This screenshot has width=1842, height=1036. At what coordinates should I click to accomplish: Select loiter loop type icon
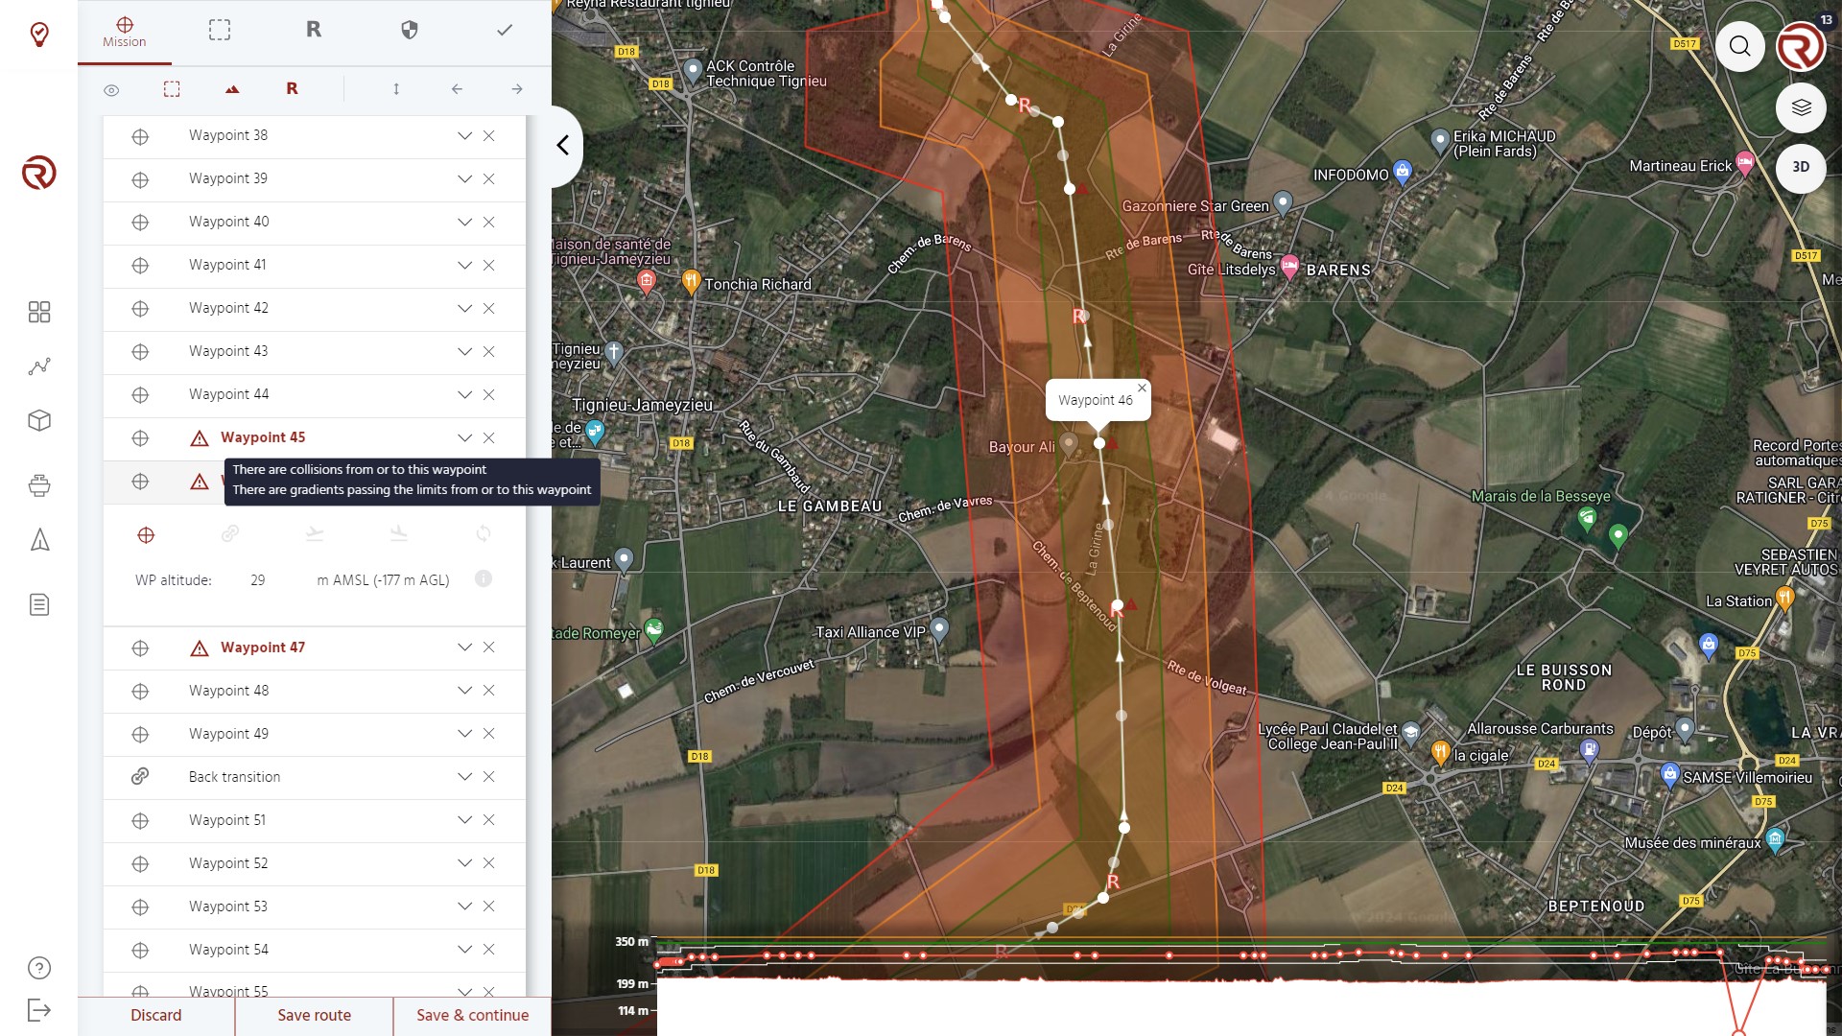(x=484, y=533)
